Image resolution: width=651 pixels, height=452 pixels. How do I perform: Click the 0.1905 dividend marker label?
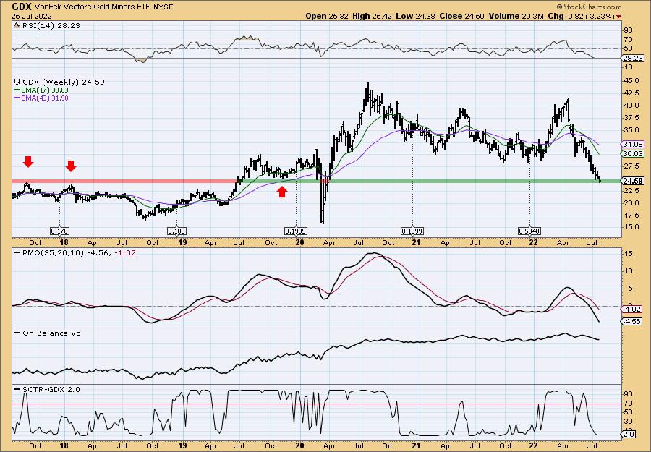(296, 231)
